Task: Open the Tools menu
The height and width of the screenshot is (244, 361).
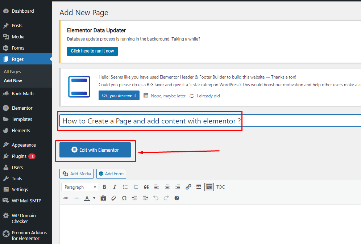Action: pos(26,179)
